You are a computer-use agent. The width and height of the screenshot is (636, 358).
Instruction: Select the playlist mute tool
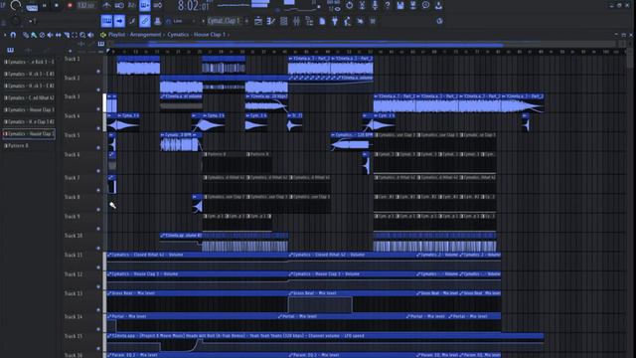click(50, 35)
